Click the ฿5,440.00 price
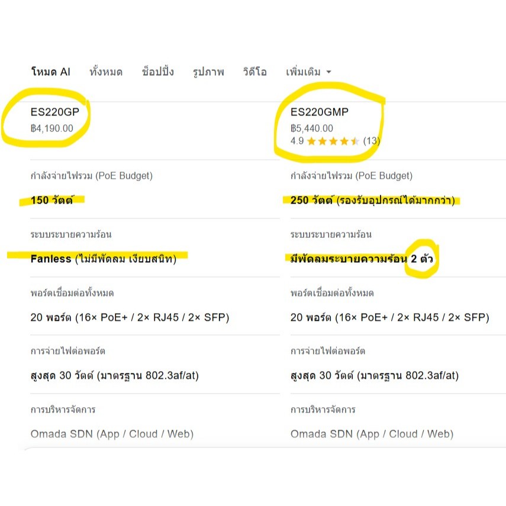The height and width of the screenshot is (506, 506). click(312, 128)
